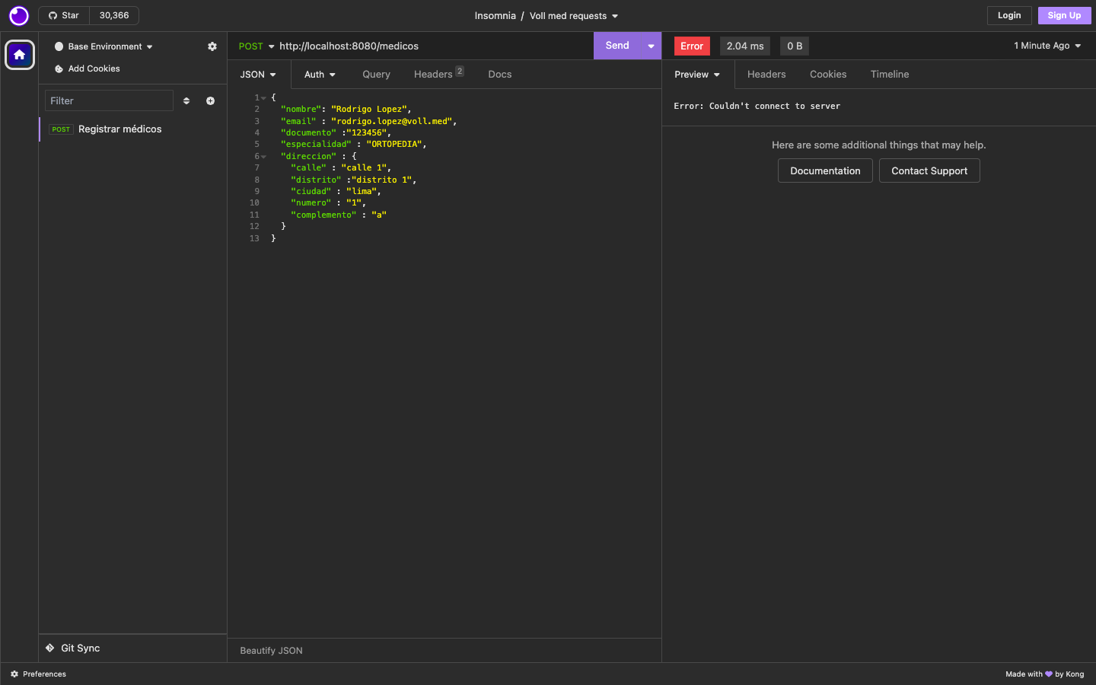Click the Git Sync label

(80, 648)
